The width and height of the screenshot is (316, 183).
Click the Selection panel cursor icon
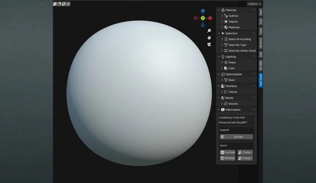223,33
